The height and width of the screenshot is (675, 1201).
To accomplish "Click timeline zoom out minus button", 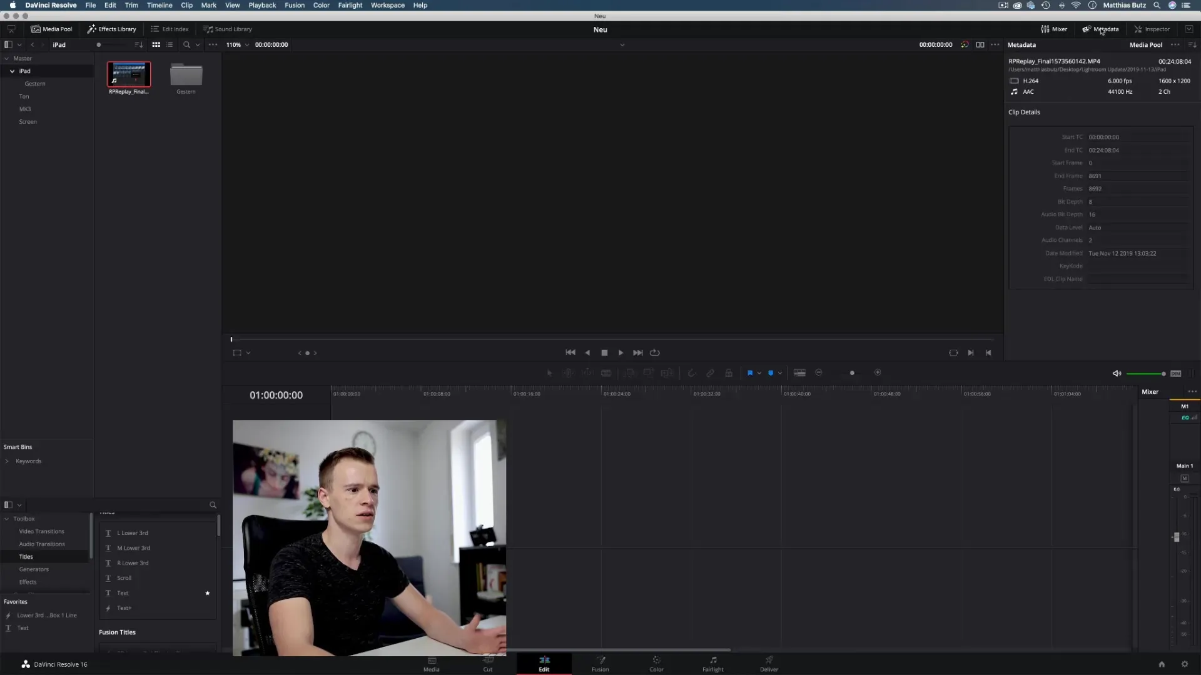I will (x=819, y=373).
